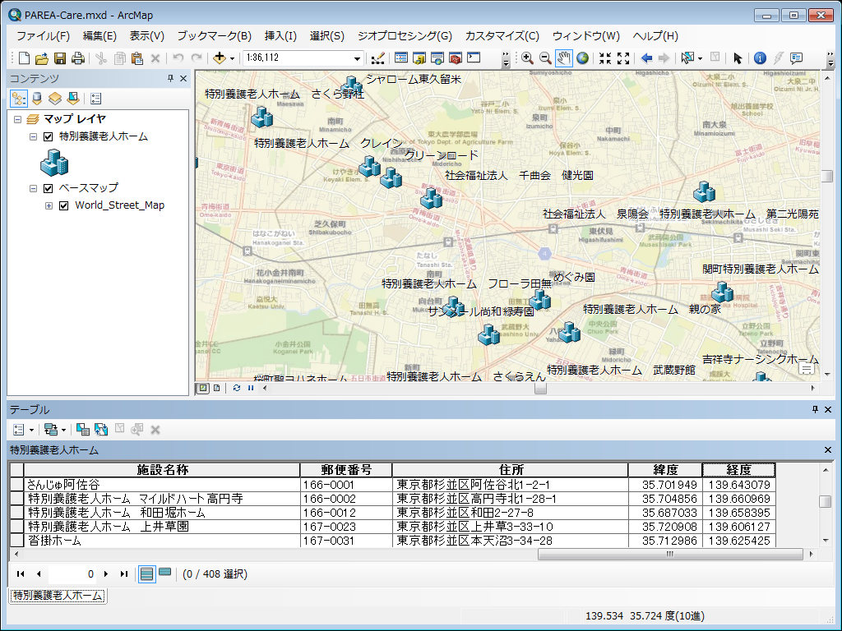Open the Editor toolbar icon
Screen dimensions: 842x631
coord(378,58)
